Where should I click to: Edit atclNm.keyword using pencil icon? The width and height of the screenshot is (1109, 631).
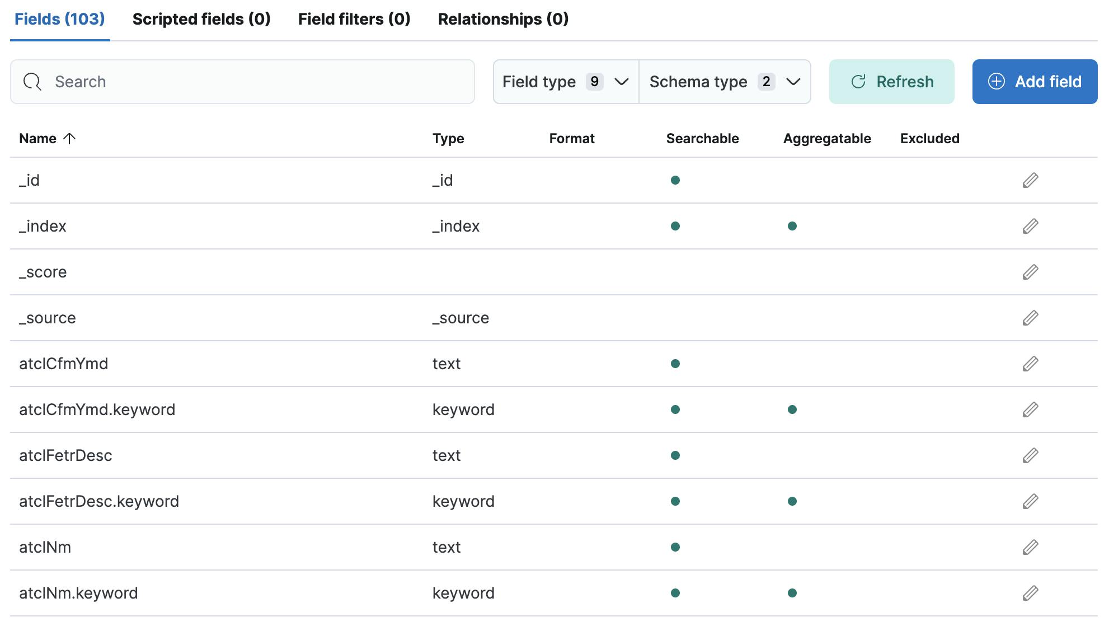[x=1030, y=593]
